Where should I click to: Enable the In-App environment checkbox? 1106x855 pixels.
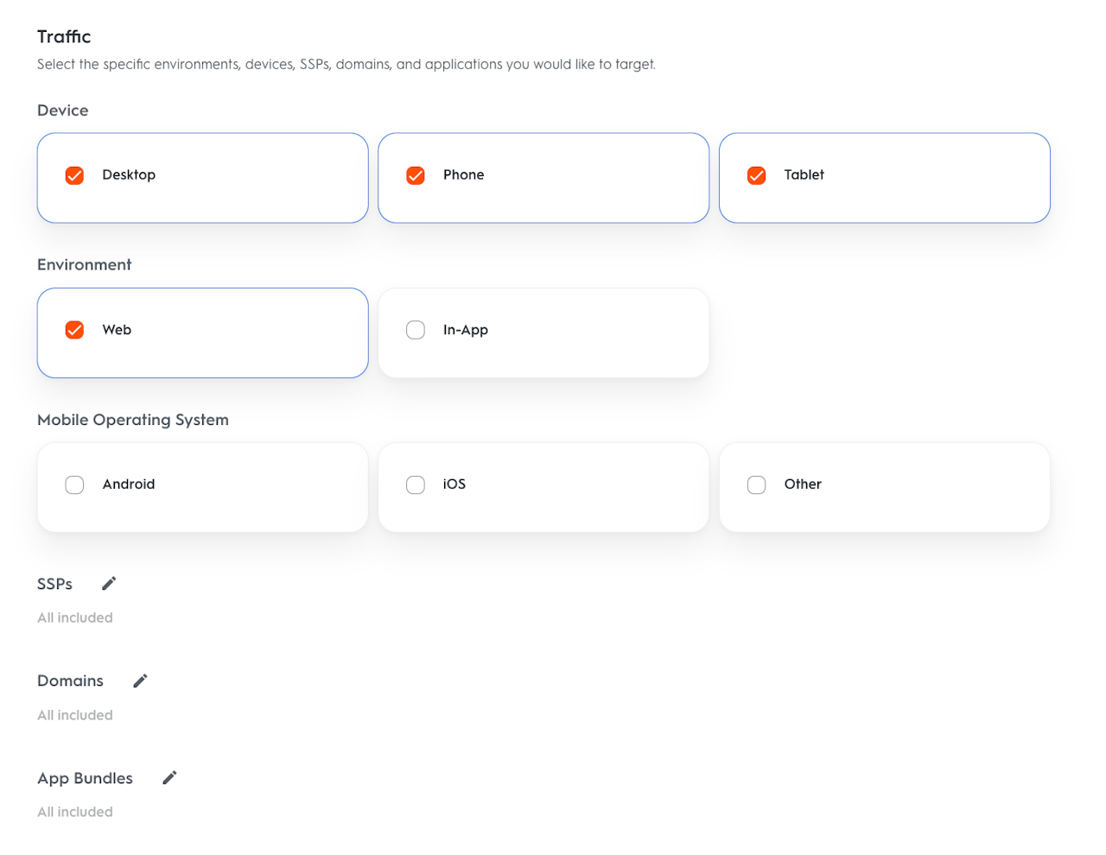416,330
